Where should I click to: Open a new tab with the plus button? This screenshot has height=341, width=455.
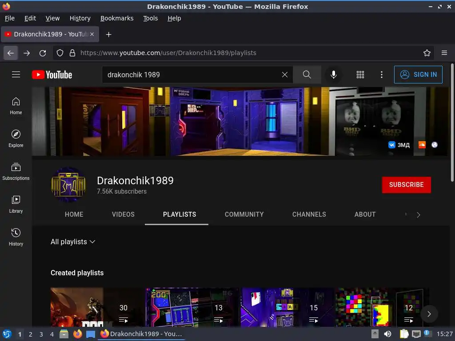coord(108,35)
